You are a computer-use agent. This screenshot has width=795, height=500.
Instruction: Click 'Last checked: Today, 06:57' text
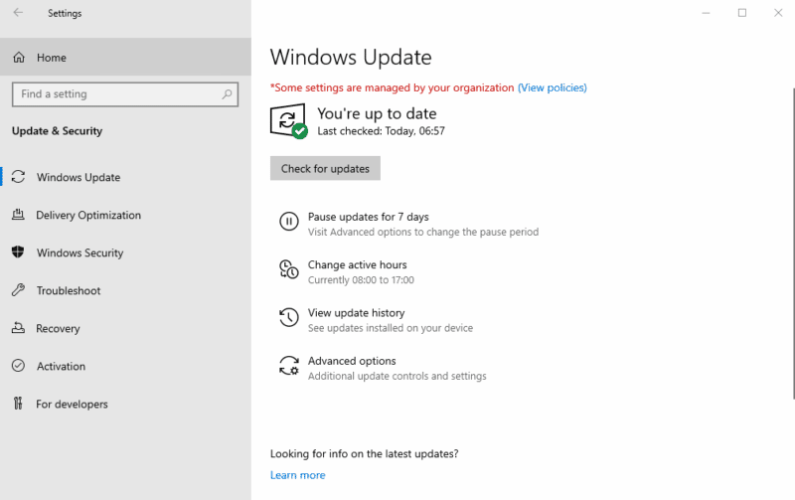click(x=381, y=131)
